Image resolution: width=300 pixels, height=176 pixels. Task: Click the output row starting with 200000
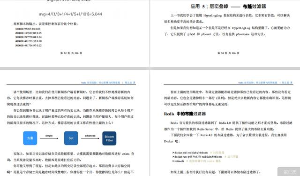click(28, 33)
